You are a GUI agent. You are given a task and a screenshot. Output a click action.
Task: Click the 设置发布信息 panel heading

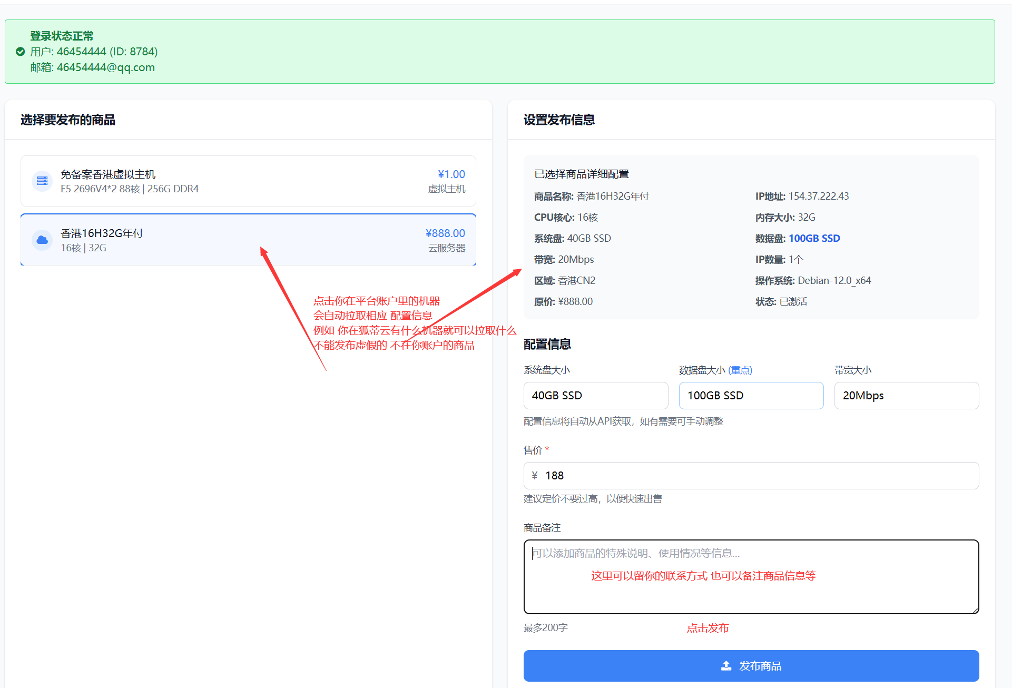[559, 120]
